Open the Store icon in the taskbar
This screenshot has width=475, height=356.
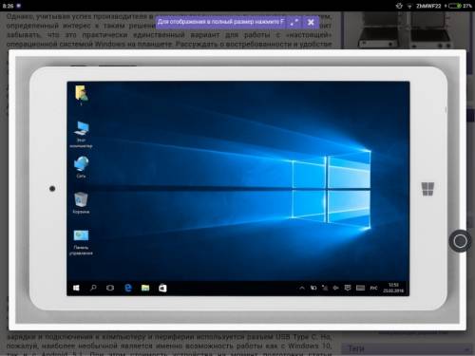162,288
